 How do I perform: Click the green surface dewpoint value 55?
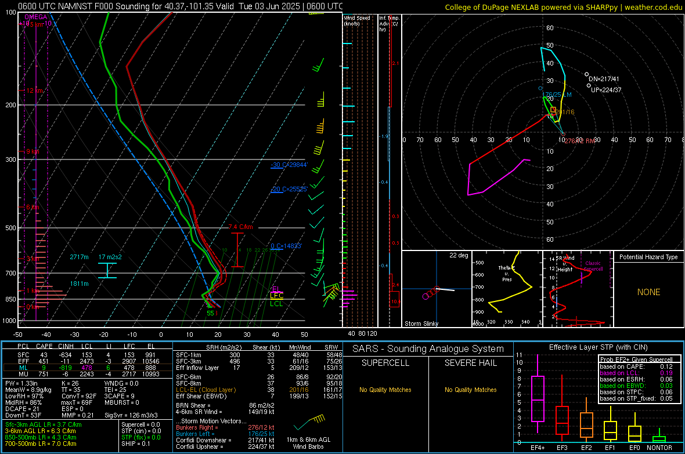pos(211,313)
